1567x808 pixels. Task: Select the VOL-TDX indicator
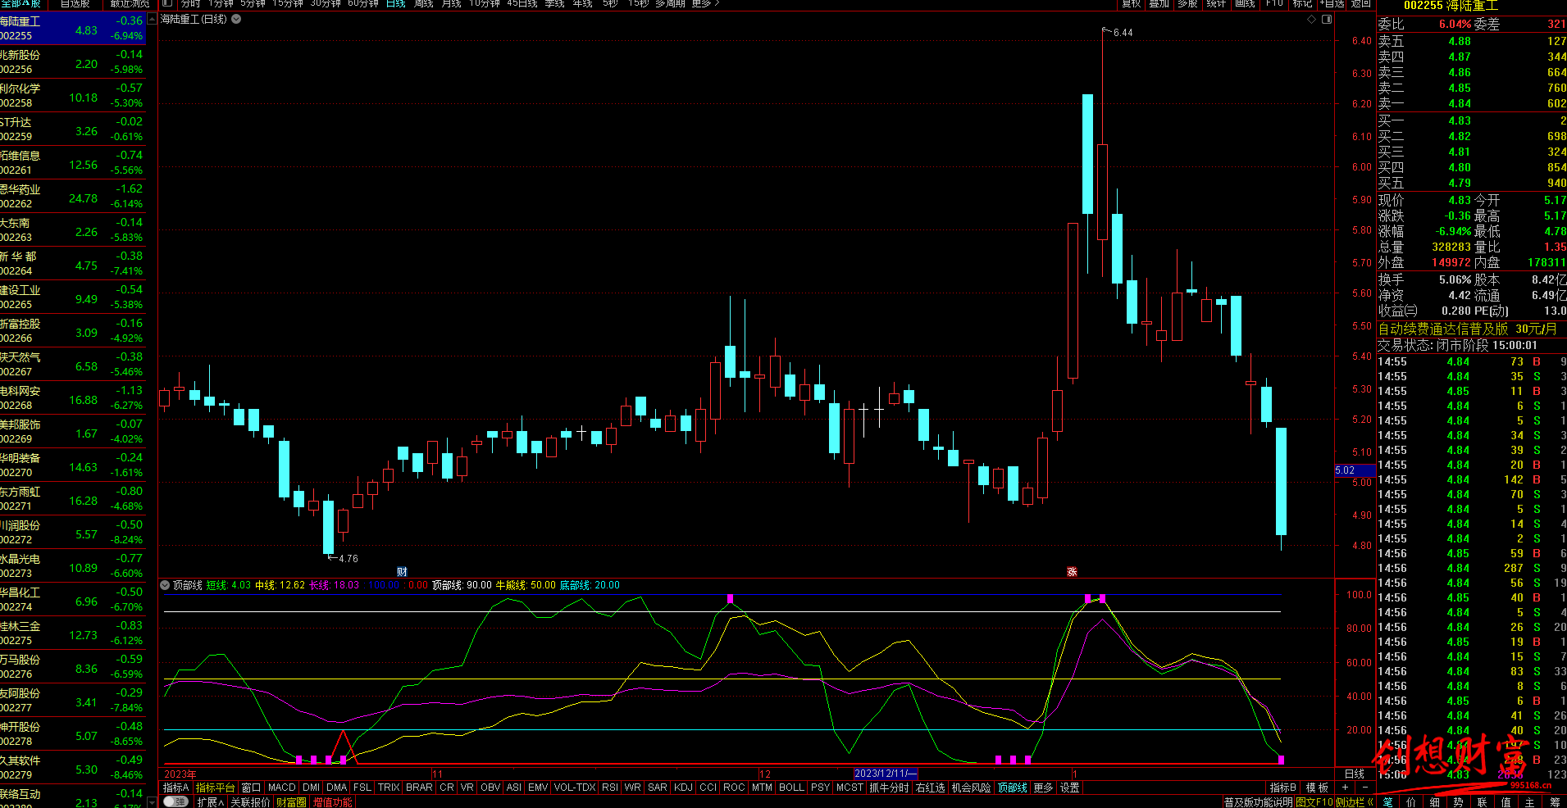pos(575,788)
